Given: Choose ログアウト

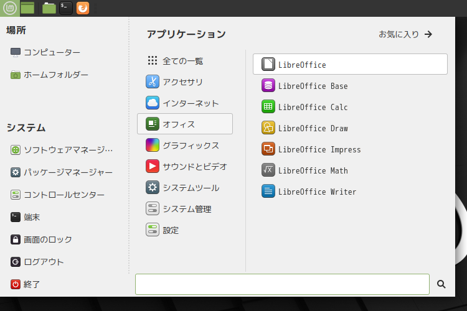Looking at the screenshot, I should 37,262.
